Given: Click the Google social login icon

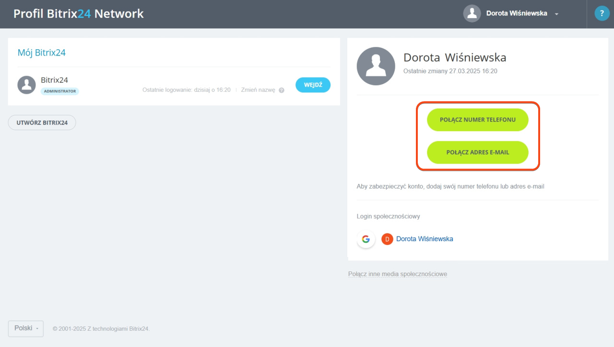Looking at the screenshot, I should pos(366,239).
